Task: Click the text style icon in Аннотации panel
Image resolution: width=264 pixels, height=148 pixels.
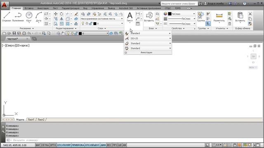Action: [127, 34]
